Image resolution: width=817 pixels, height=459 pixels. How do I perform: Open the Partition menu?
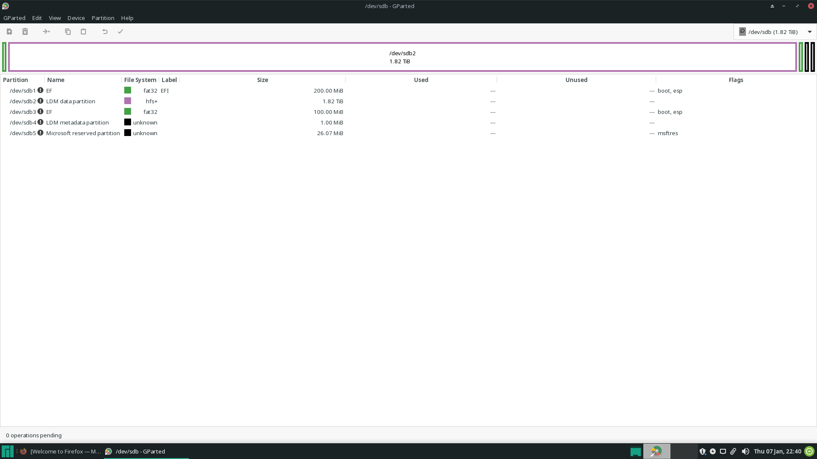[x=103, y=18]
